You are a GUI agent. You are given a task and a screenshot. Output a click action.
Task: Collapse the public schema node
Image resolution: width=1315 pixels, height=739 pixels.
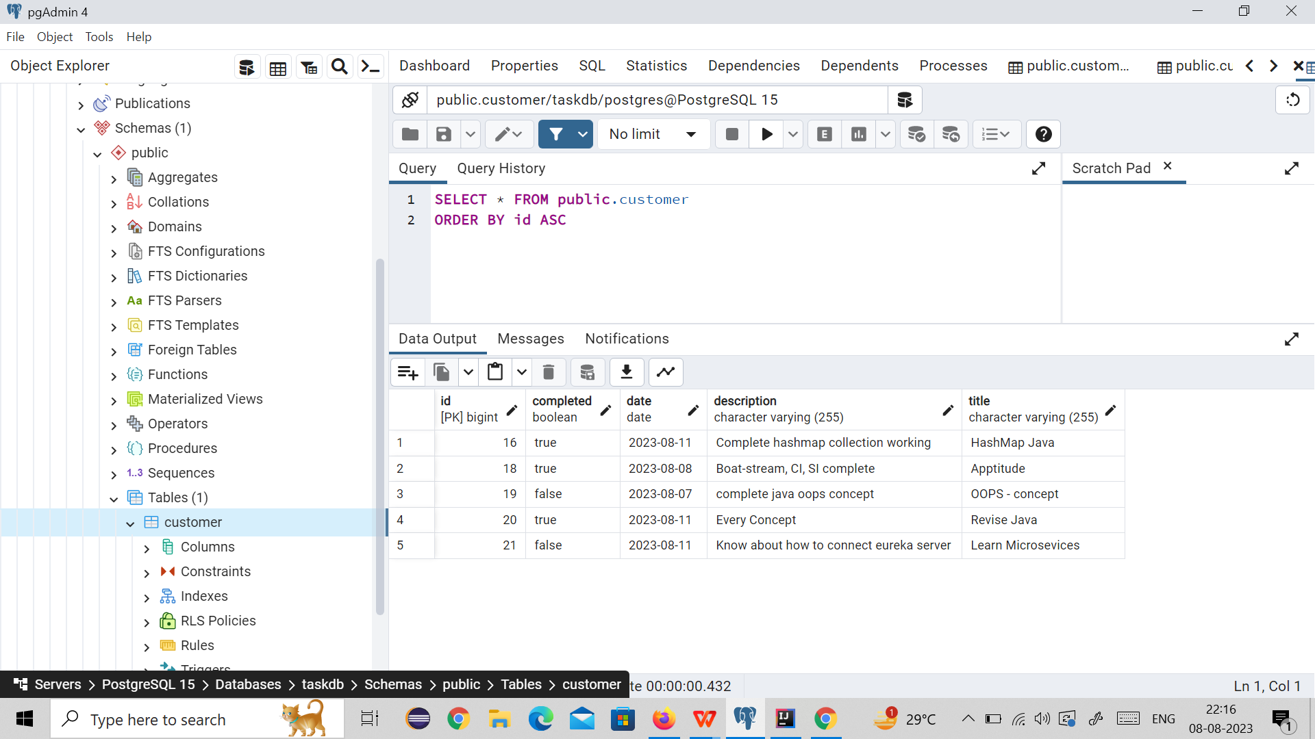[x=97, y=153]
